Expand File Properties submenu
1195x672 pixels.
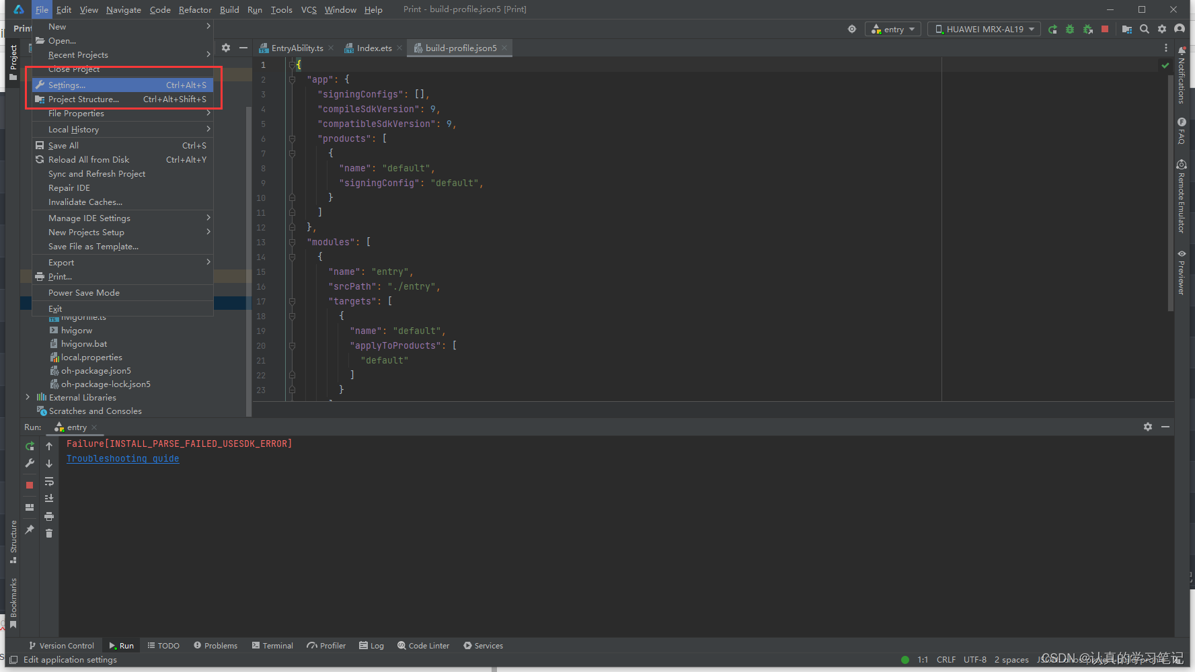click(x=122, y=114)
